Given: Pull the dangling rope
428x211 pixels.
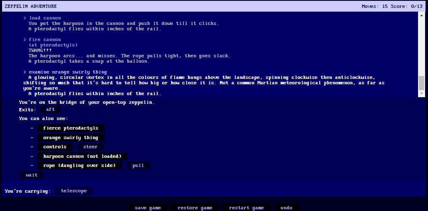Looking at the screenshot, I should click(x=138, y=165).
